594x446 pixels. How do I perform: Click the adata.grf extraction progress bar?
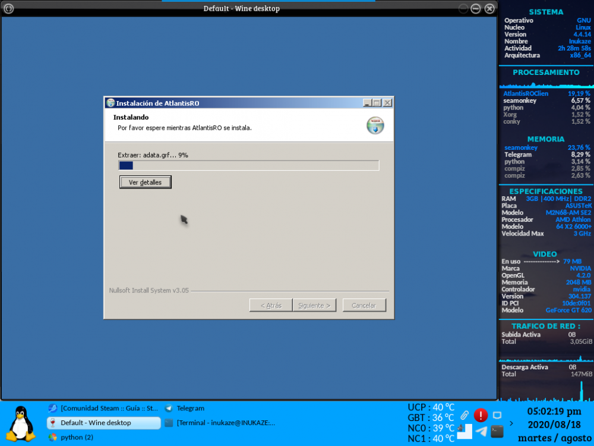pos(248,166)
